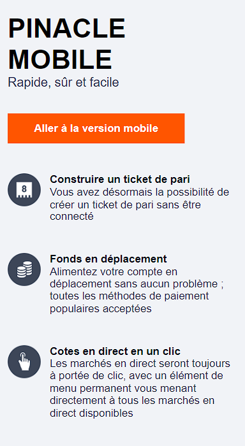This screenshot has width=245, height=446.
Task: Click the line 'créer un ticket de pari sans être'
Action: click(x=125, y=205)
